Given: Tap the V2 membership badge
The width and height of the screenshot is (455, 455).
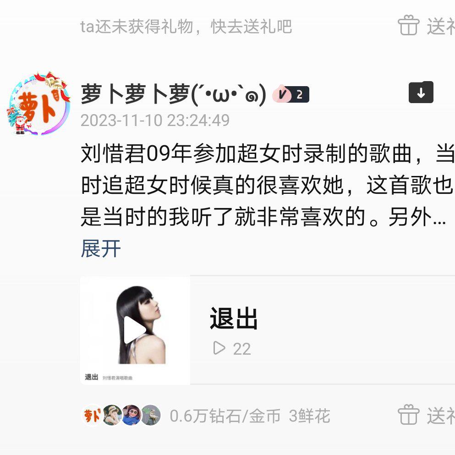Looking at the screenshot, I should (291, 94).
